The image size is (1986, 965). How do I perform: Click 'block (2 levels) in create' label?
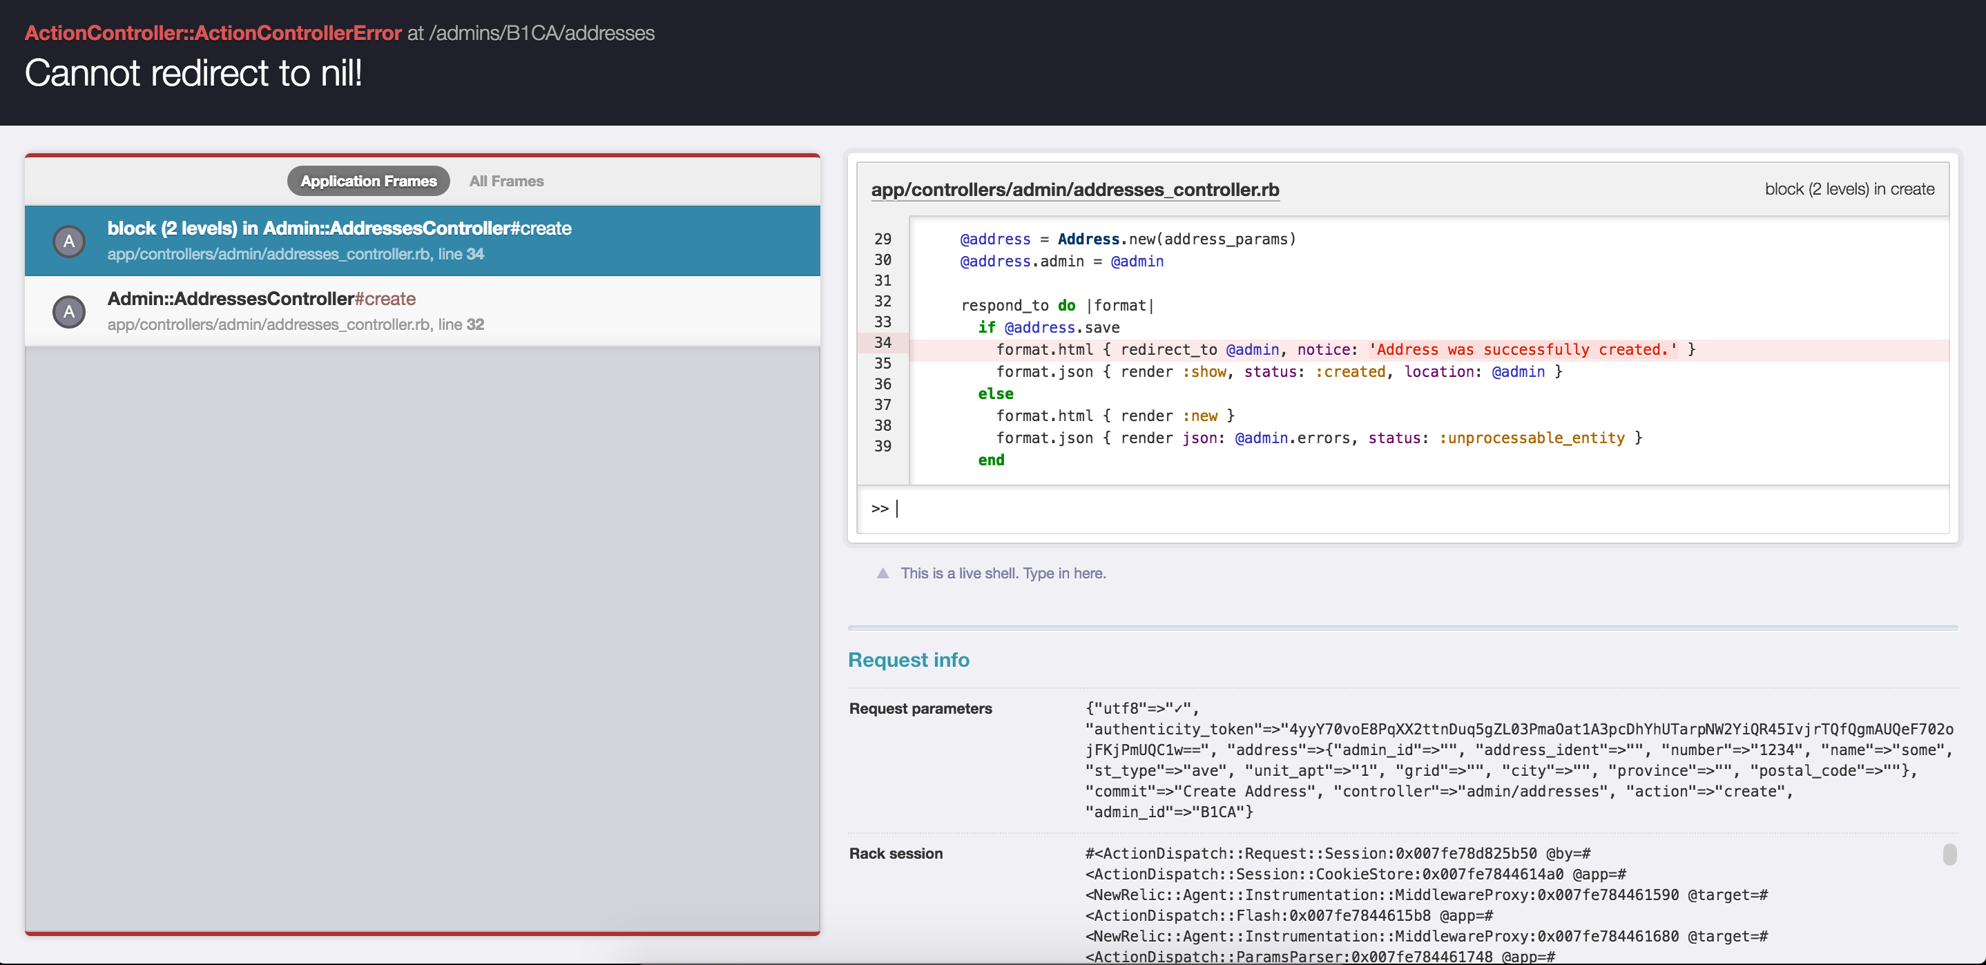coord(1849,190)
